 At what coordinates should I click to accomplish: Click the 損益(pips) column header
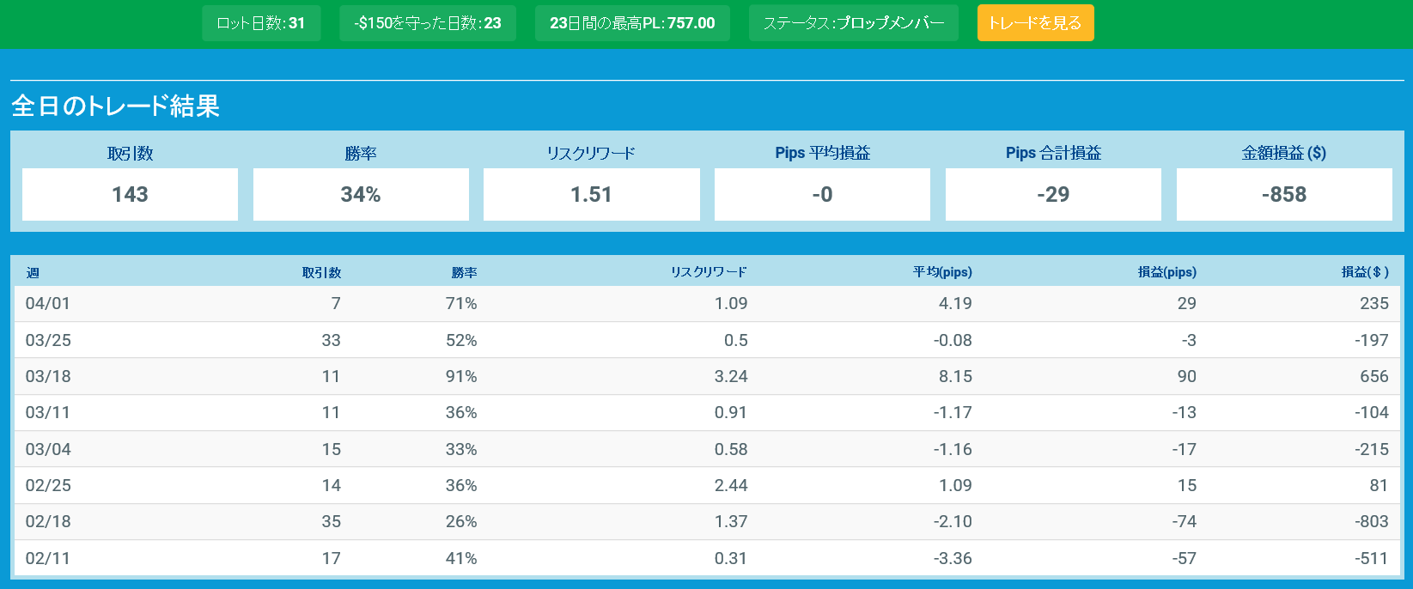[x=1166, y=272]
